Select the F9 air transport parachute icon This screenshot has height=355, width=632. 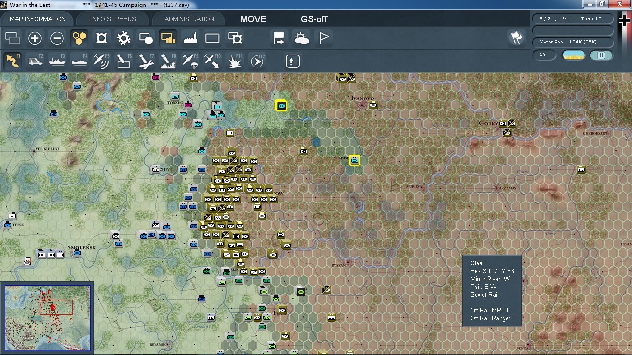(190, 61)
